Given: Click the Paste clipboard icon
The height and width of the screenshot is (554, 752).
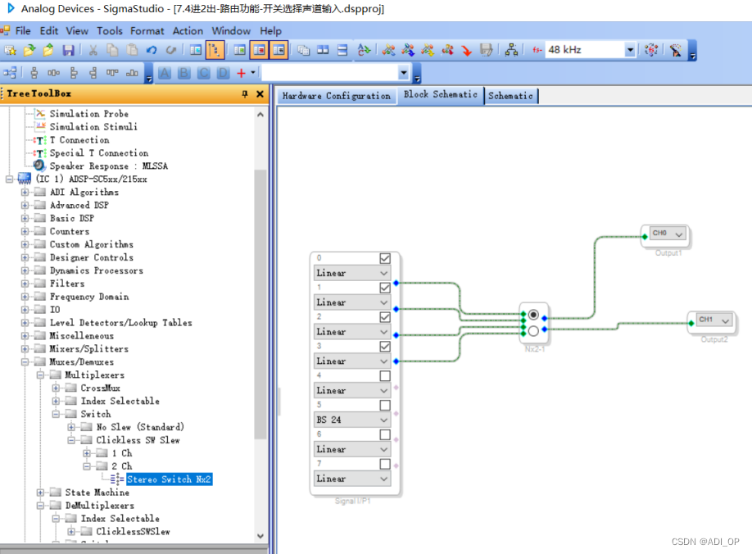Looking at the screenshot, I should click(x=132, y=50).
